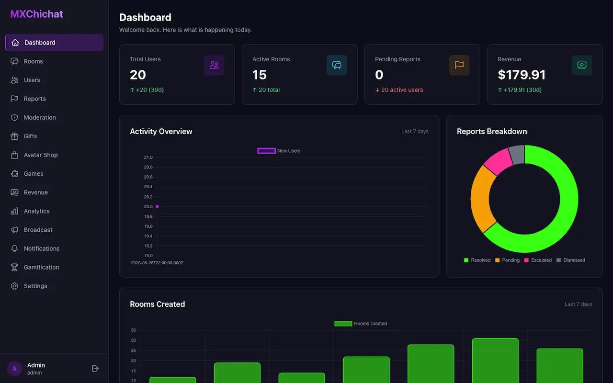Click the Revenue banknote icon in sidebar
The width and height of the screenshot is (613, 383).
pyautogui.click(x=14, y=192)
